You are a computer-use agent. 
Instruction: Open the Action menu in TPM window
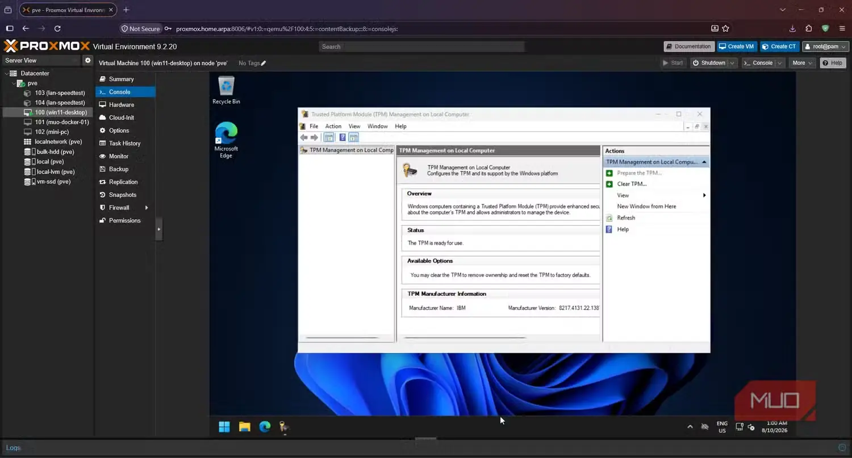coord(333,127)
